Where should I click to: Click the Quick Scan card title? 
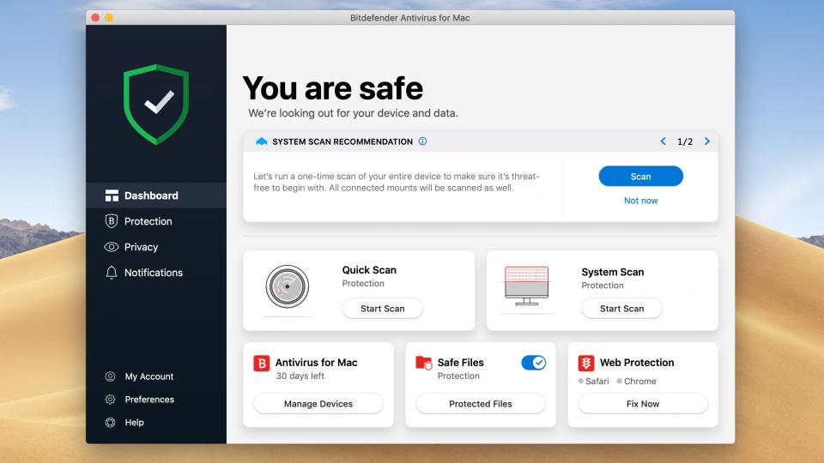coord(369,270)
